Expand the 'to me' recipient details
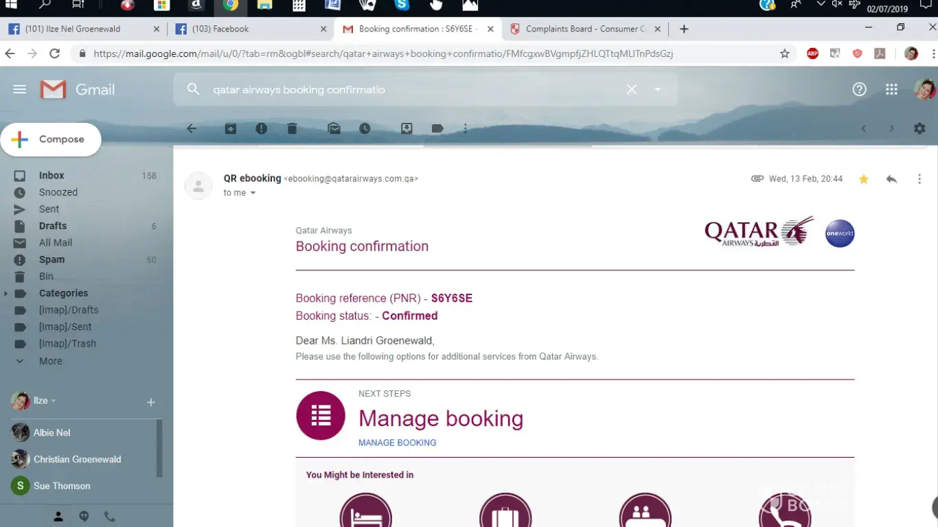 point(253,194)
